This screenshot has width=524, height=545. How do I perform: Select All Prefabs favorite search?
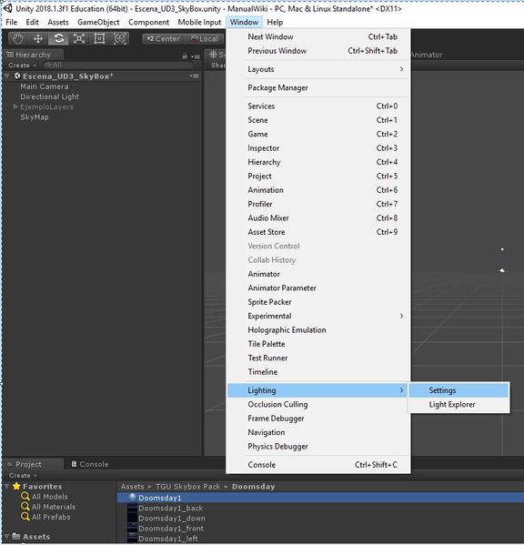pyautogui.click(x=51, y=517)
